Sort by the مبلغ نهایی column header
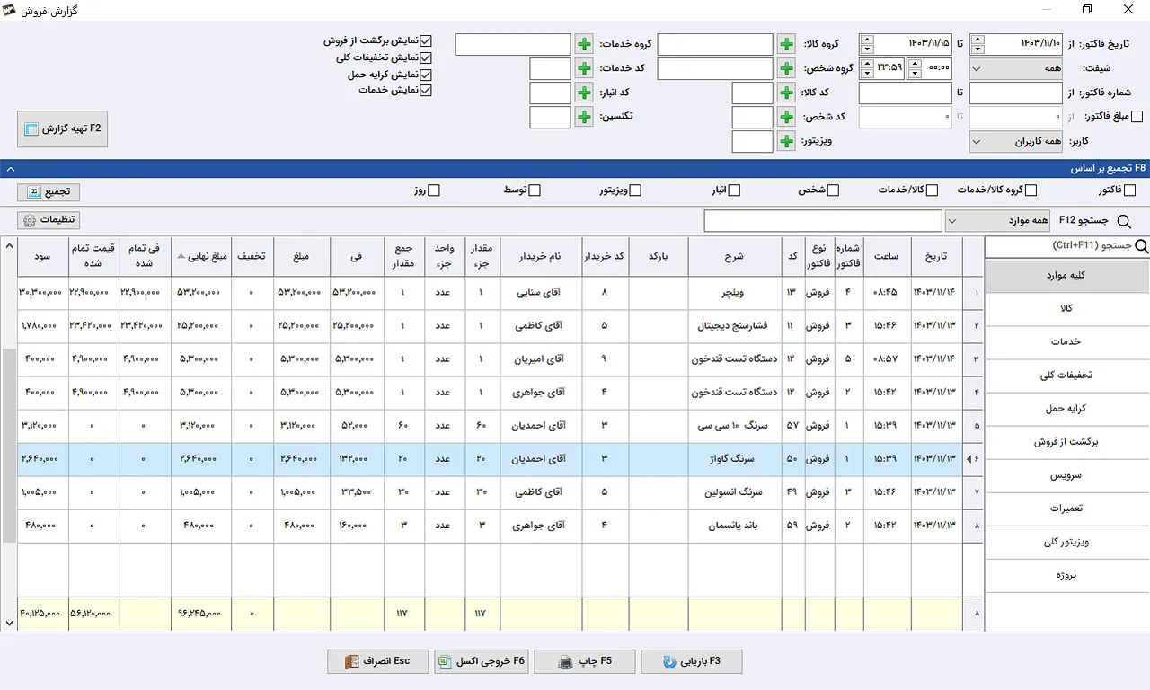 (201, 256)
